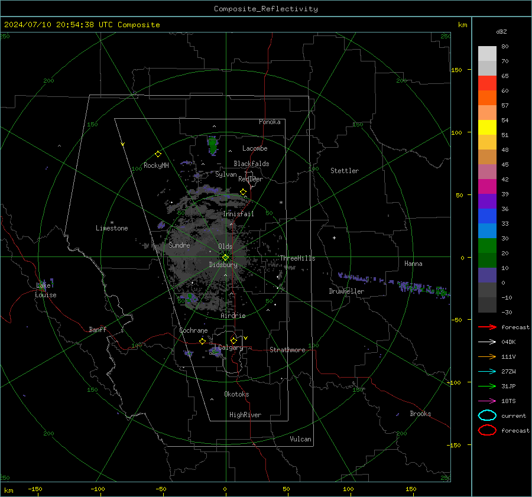The height and width of the screenshot is (497, 532).
Task: Click the magenta 18TS arrow in legend
Action: click(487, 401)
